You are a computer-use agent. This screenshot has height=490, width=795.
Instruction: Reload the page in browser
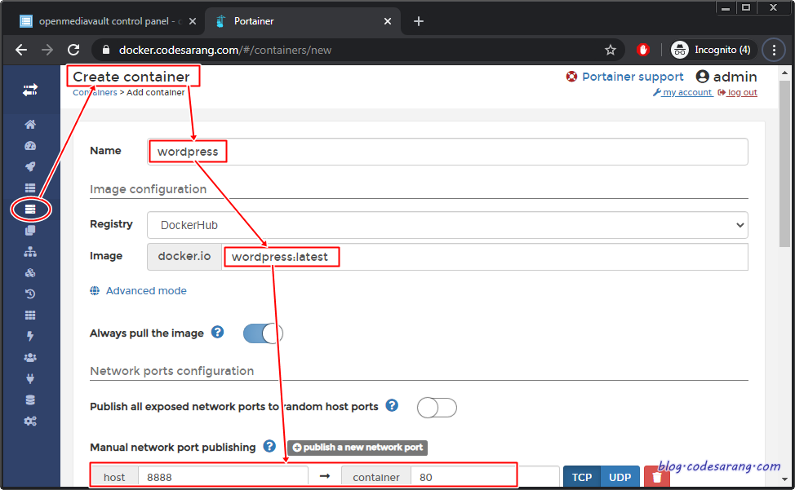coord(73,50)
